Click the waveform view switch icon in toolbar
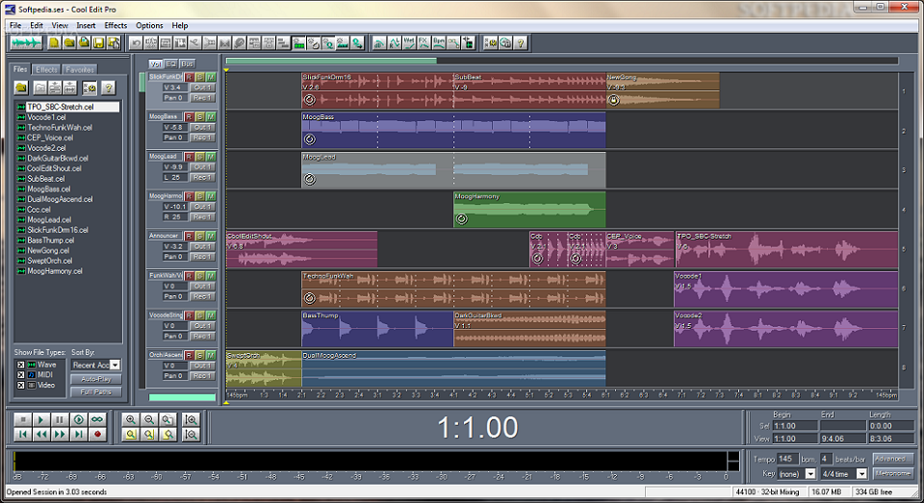Screen dimensions: 924x503 point(26,43)
